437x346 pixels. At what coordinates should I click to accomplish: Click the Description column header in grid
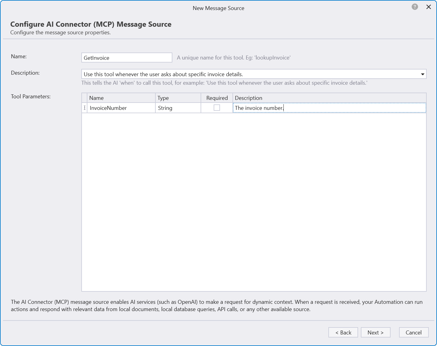pos(329,98)
